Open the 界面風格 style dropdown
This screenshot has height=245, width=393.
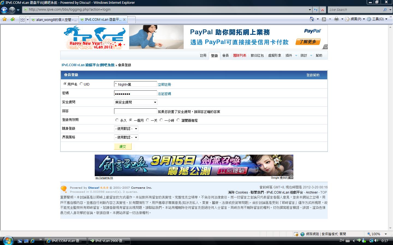tap(126, 137)
